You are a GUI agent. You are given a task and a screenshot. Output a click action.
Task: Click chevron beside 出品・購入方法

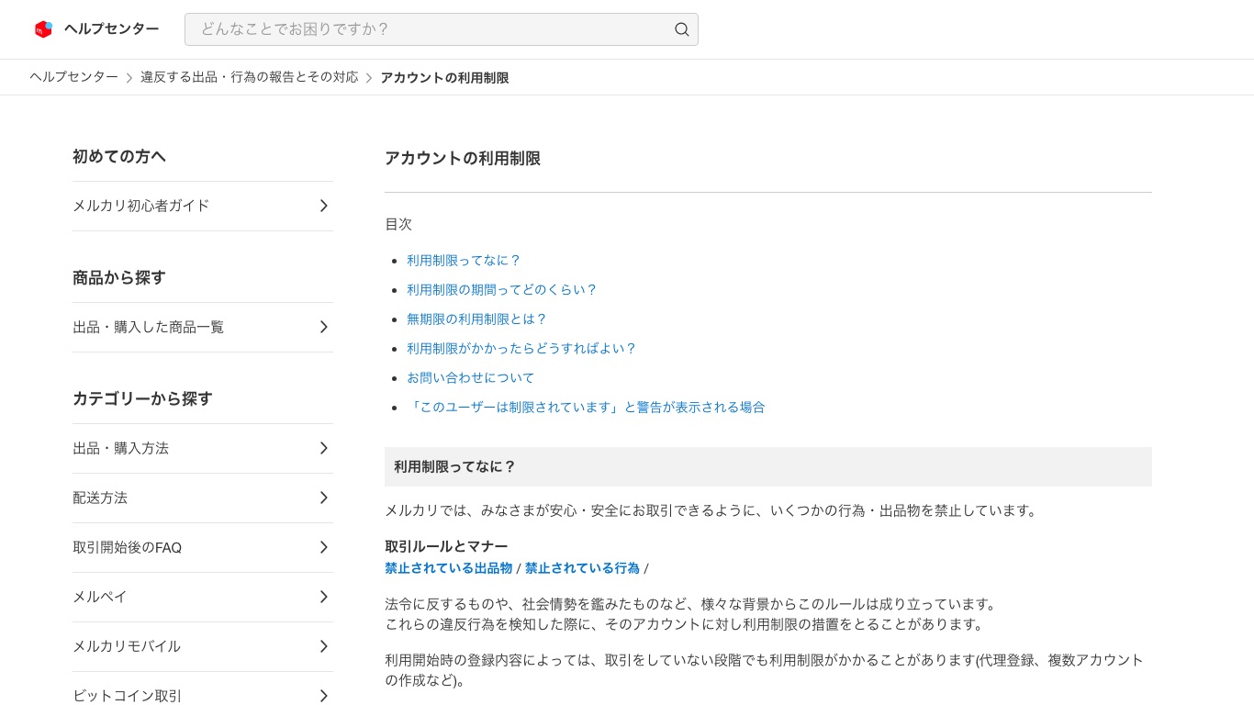324,448
